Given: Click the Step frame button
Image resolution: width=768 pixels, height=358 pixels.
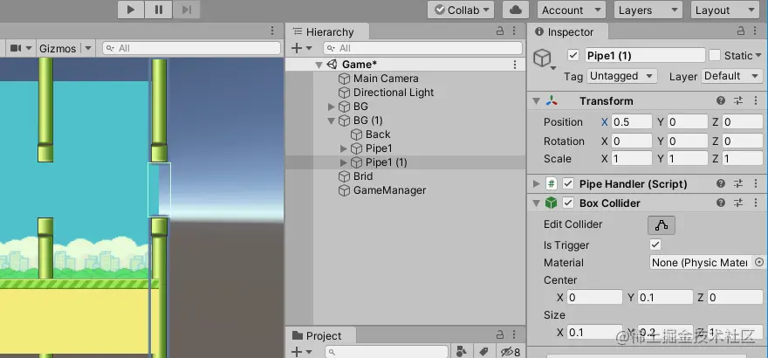Looking at the screenshot, I should [x=186, y=10].
